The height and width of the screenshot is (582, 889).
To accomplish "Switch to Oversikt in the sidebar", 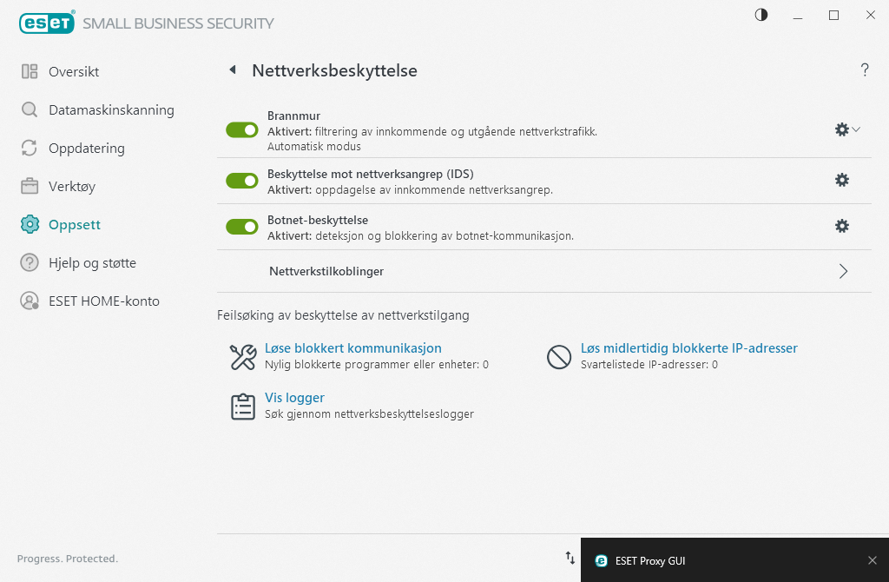I will tap(73, 71).
